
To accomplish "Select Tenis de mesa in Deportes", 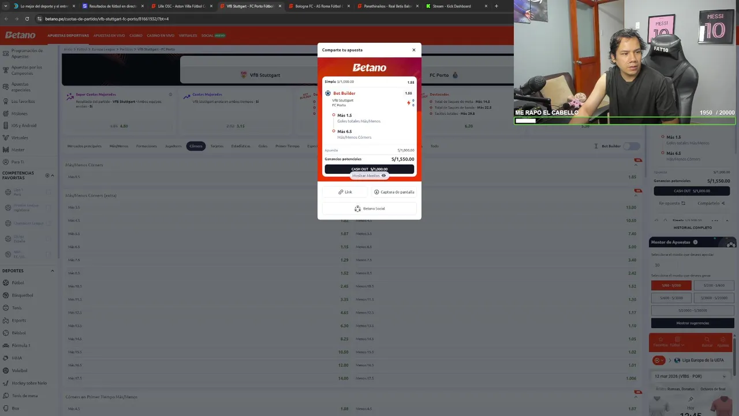I will (x=25, y=396).
